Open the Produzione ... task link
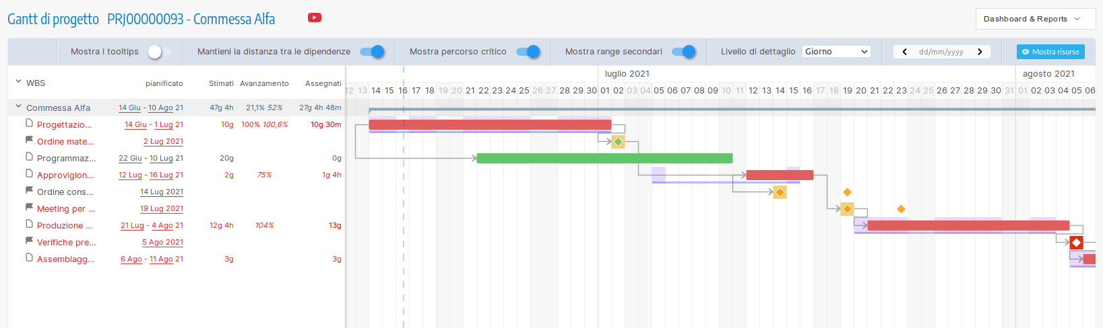 [65, 226]
